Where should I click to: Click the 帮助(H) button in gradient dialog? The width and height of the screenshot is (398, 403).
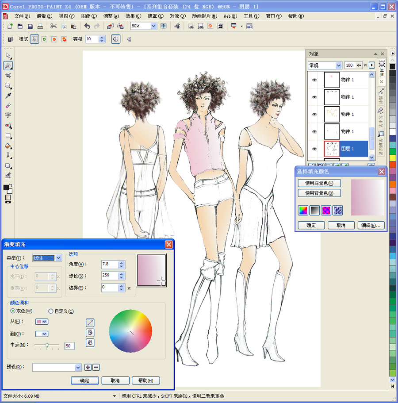[145, 380]
